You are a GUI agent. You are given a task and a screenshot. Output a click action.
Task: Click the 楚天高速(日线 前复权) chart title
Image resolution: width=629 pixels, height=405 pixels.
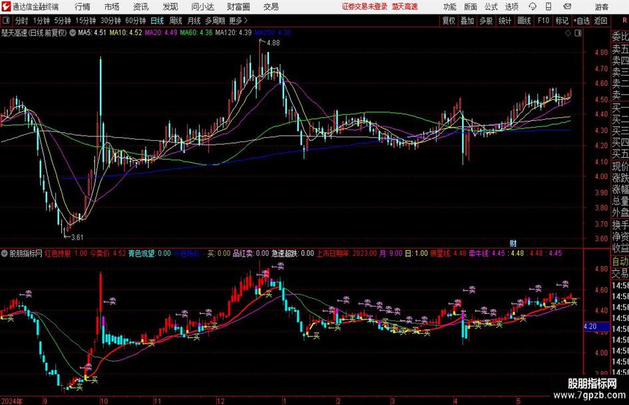click(x=34, y=33)
